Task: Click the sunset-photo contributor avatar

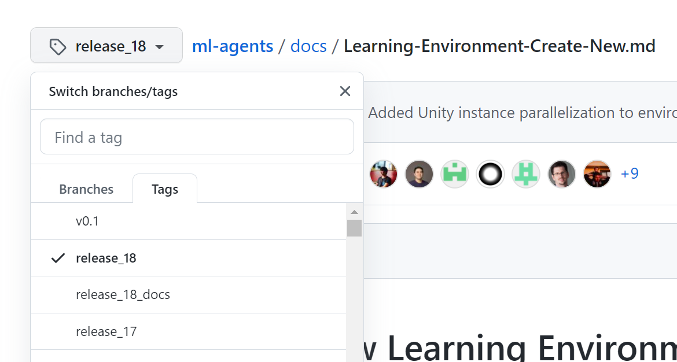Action: click(x=597, y=173)
